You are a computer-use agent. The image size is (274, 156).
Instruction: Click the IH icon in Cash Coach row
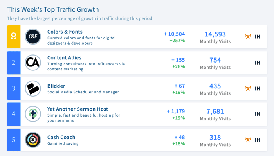258,140
